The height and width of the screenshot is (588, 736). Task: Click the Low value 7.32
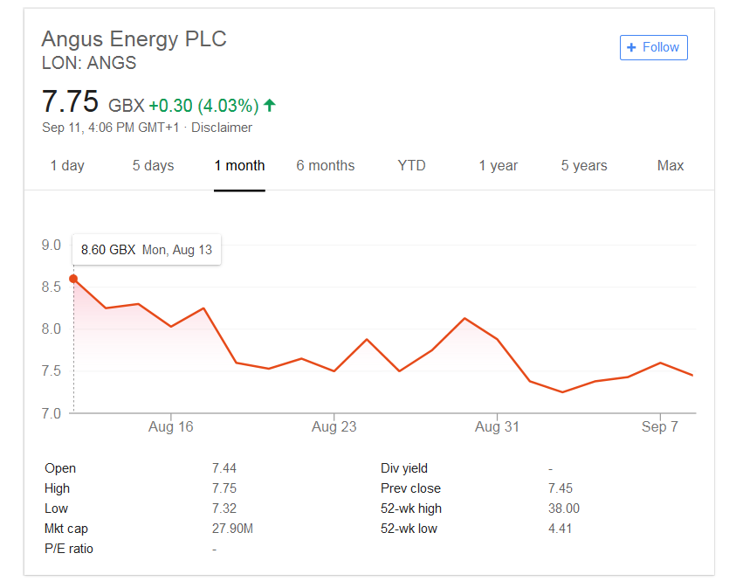224,508
